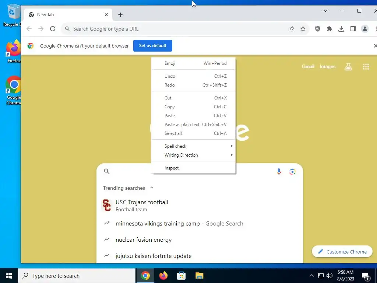
Task: Open Search Labs flask icon
Action: pos(348,67)
